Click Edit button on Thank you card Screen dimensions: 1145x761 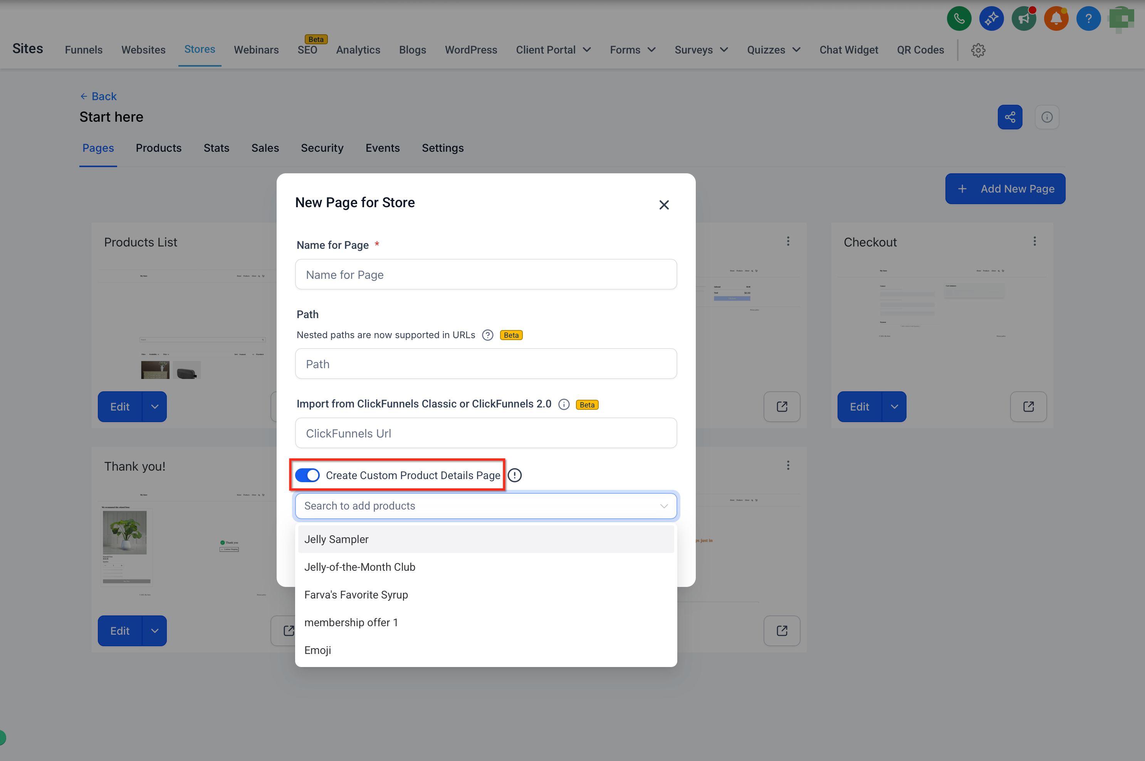(x=120, y=631)
